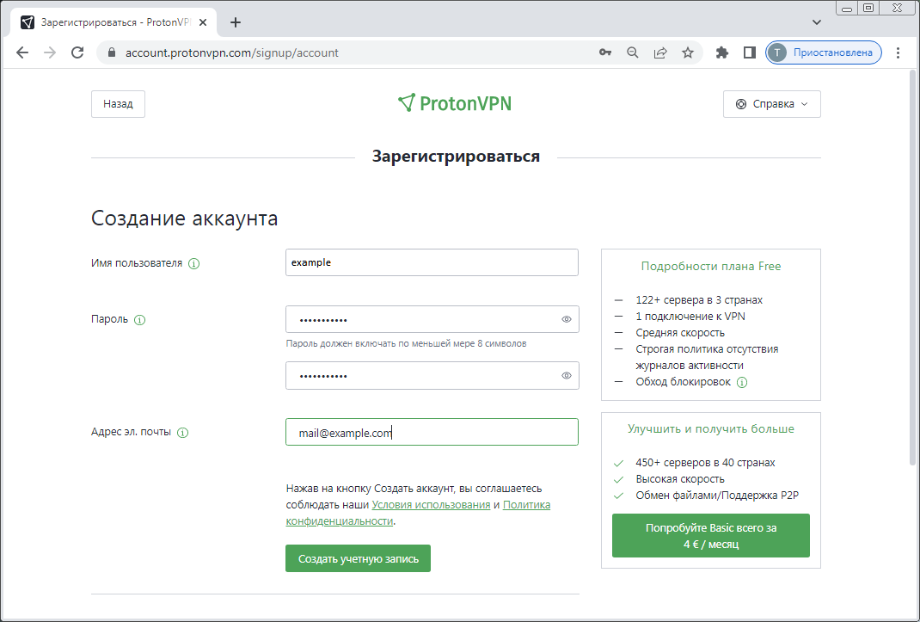Open the tab list chevron

point(815,22)
